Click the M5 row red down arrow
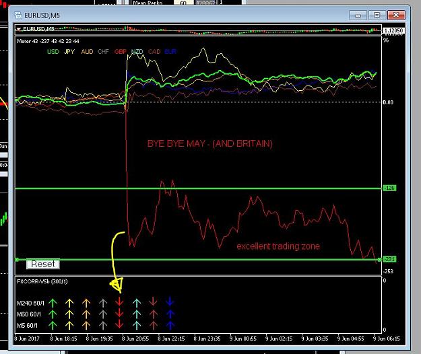This screenshot has height=354, width=421. (119, 324)
